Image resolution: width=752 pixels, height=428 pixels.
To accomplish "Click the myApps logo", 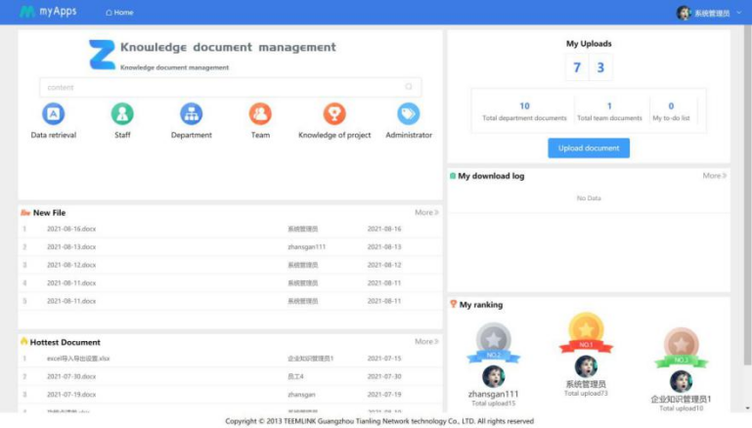I will 48,12.
